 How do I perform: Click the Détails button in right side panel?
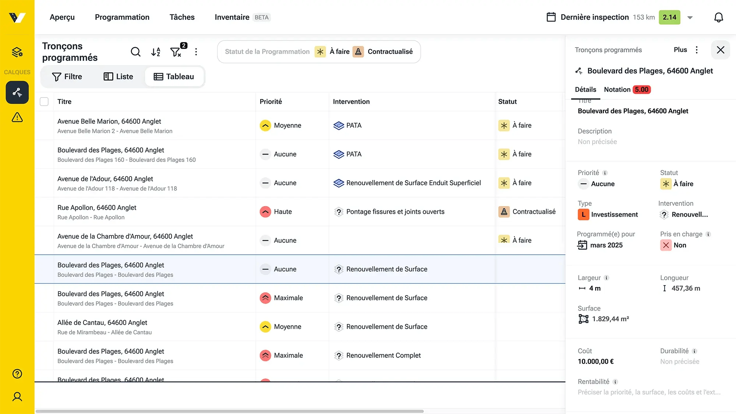pos(586,89)
